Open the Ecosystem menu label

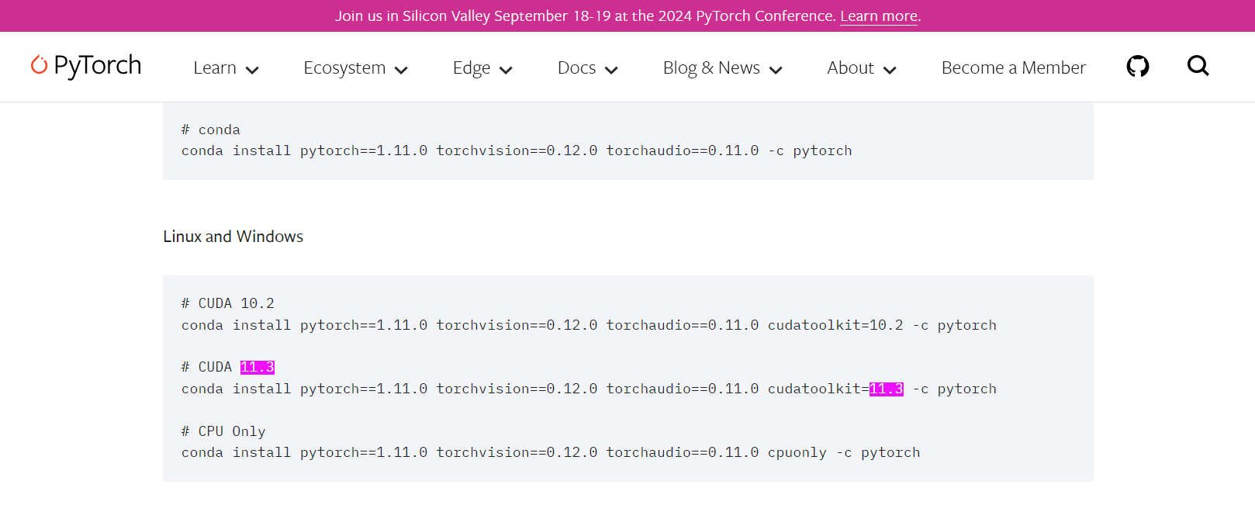[x=344, y=68]
